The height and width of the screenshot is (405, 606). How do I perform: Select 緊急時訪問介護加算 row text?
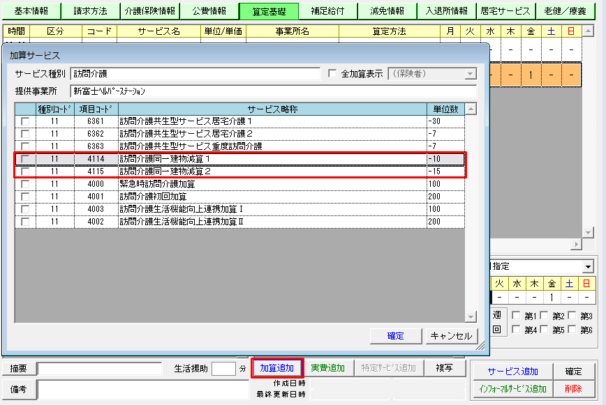point(157,184)
